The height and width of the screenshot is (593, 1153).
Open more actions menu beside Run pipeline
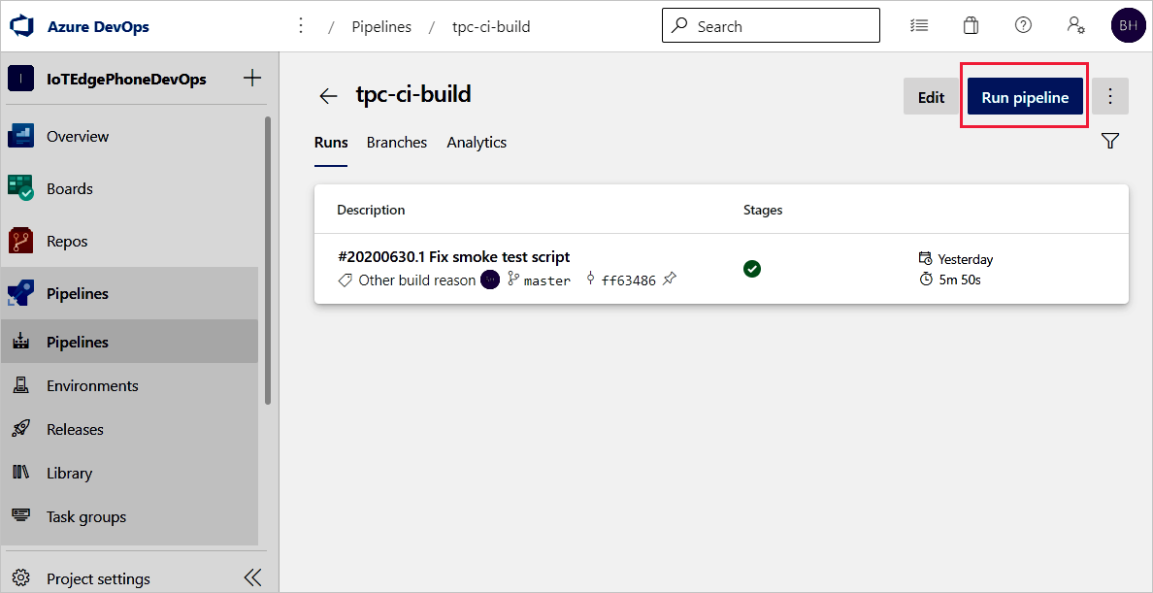pyautogui.click(x=1110, y=97)
